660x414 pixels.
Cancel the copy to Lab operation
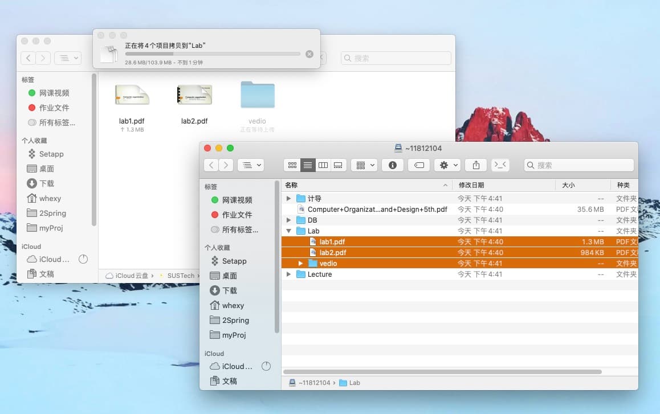[x=309, y=54]
